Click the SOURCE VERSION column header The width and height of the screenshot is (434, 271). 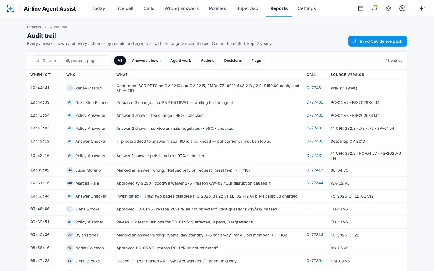tap(348, 75)
